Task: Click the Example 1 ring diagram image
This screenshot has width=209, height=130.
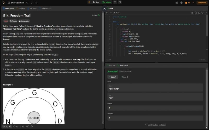Action: (34, 106)
